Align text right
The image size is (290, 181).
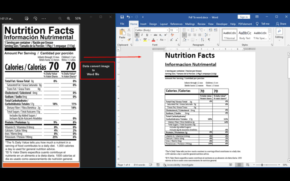click(x=194, y=35)
